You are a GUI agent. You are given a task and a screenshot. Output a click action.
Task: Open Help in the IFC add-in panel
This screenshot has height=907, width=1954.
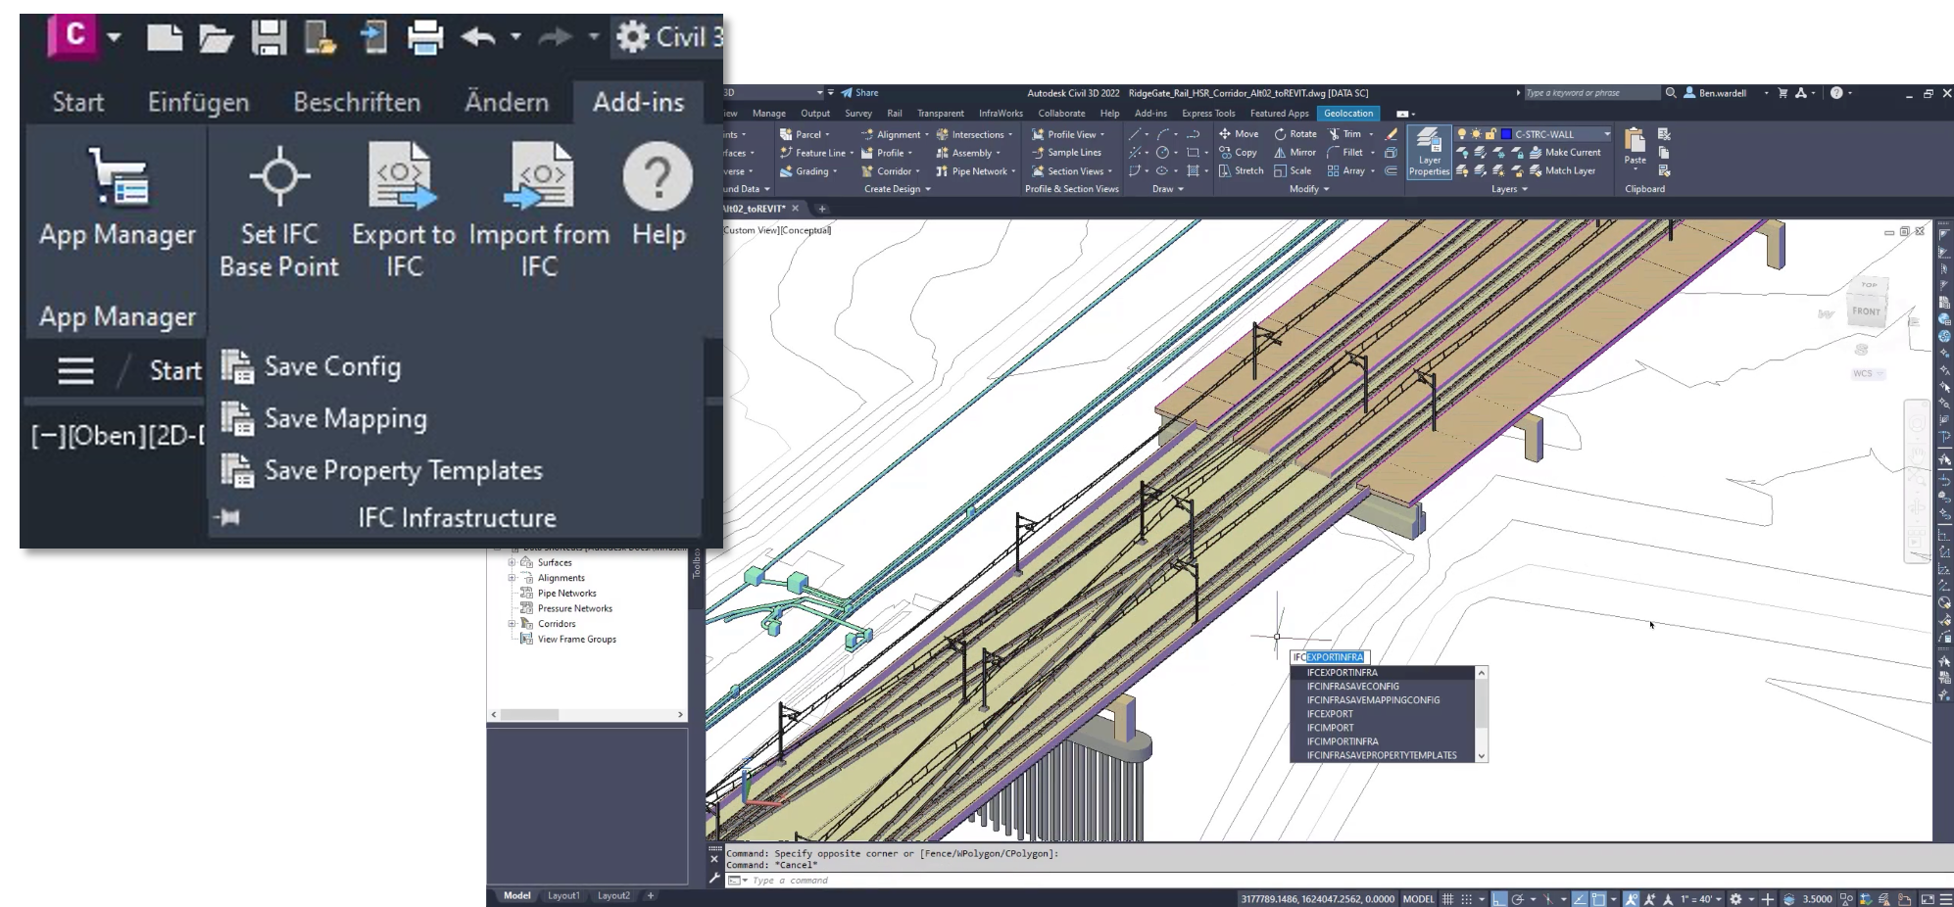tap(658, 177)
